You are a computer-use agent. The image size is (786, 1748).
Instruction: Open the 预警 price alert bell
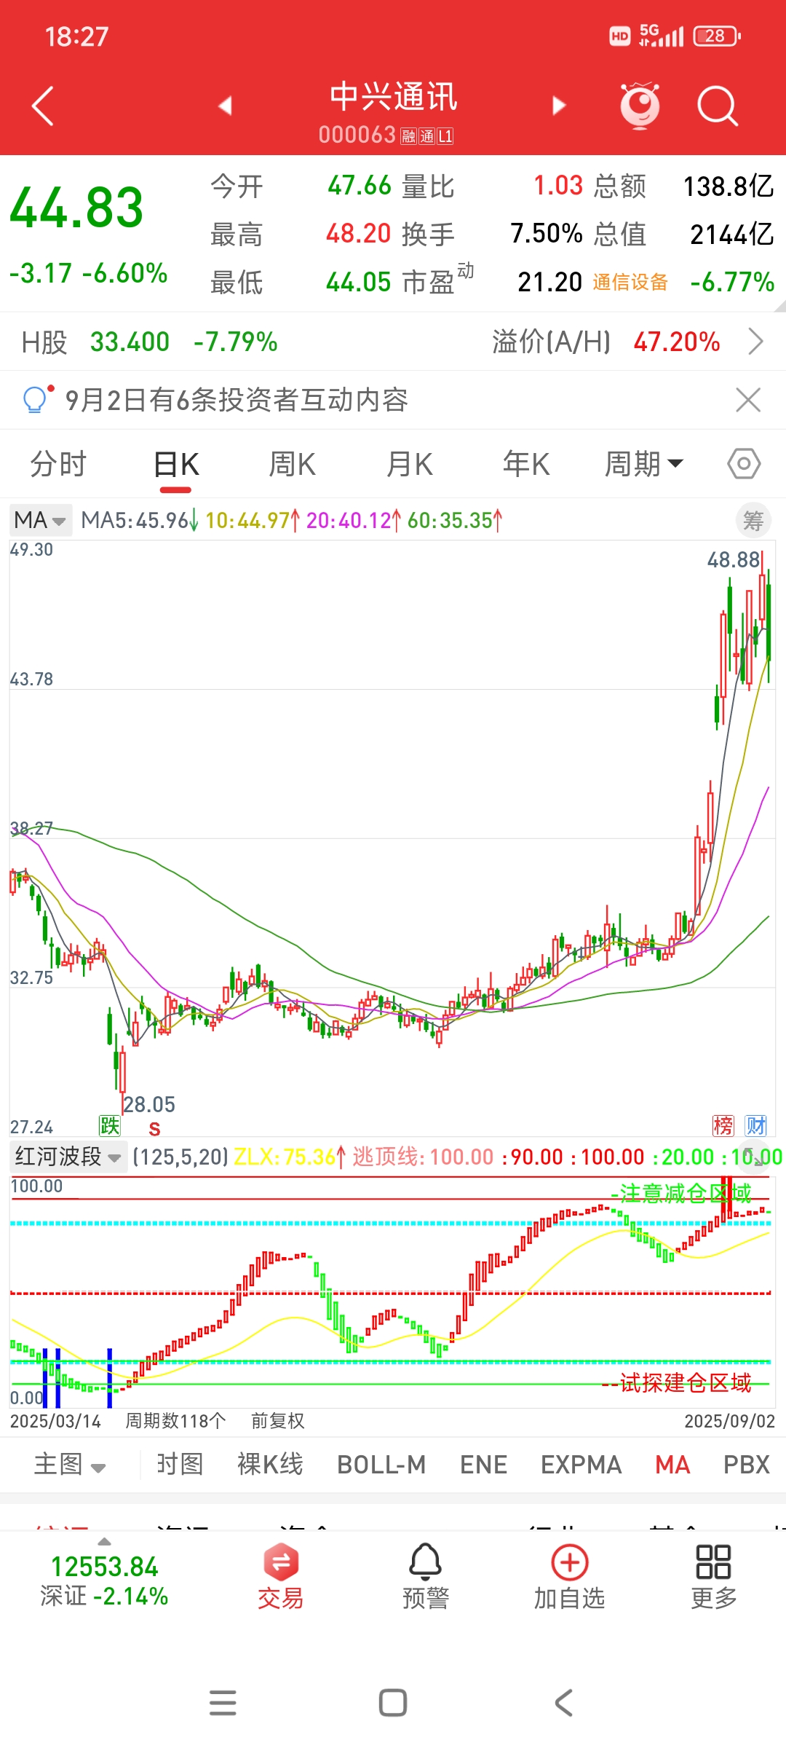[x=426, y=1577]
